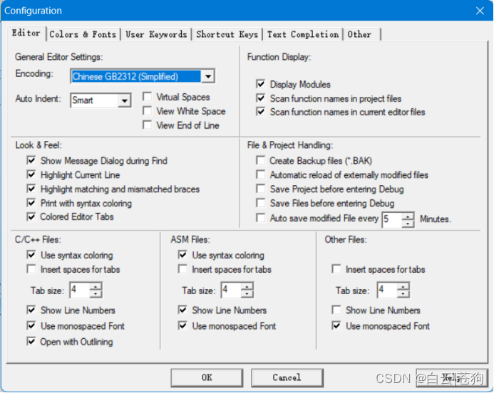Enable Virtual Spaces checkbox
Screen dimensions: 494x393
pos(147,97)
